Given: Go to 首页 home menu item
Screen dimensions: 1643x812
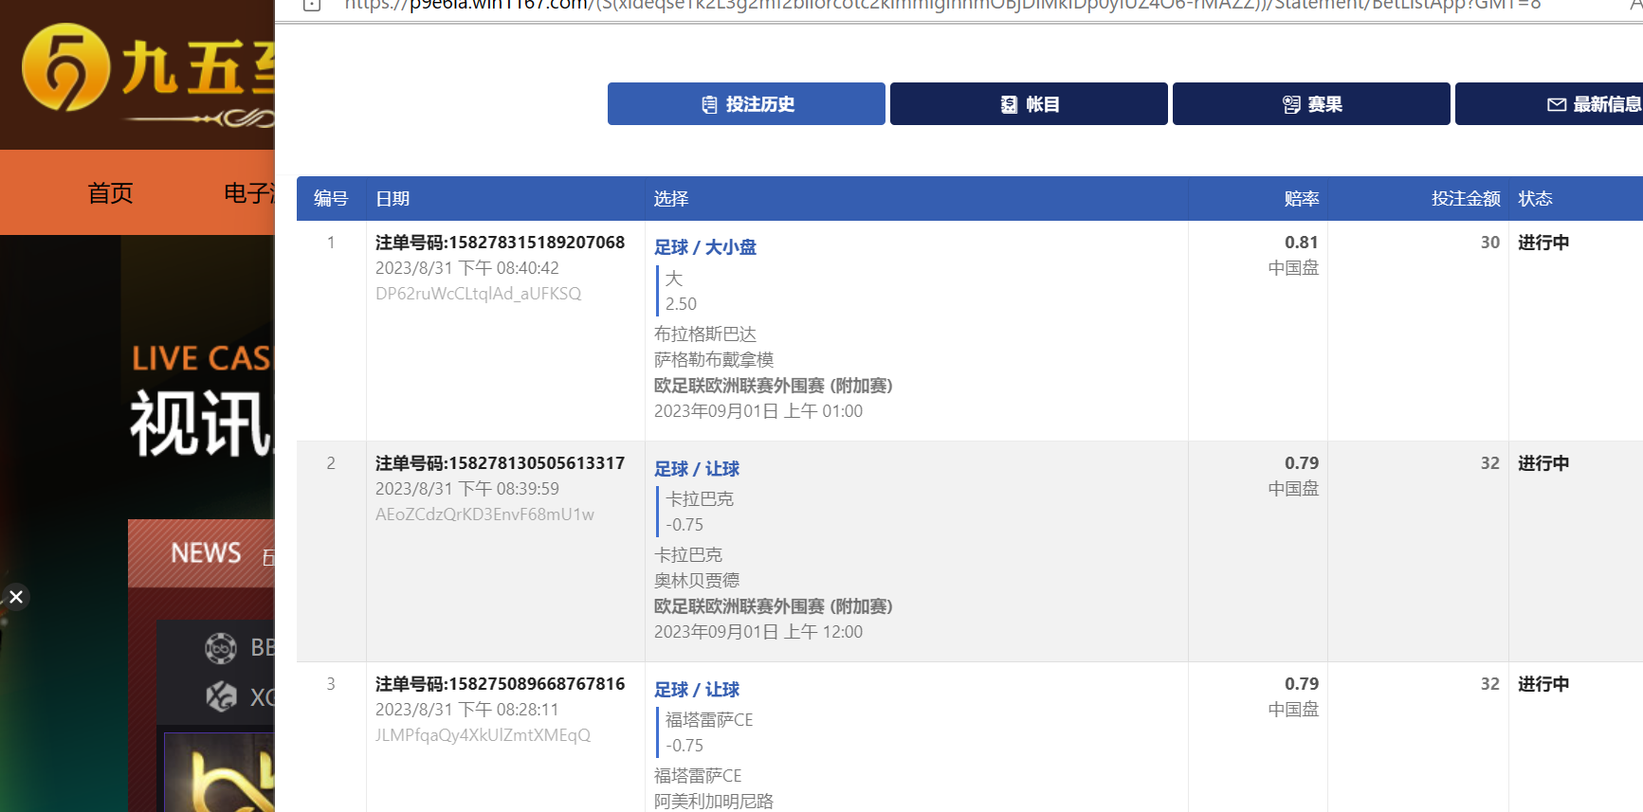Looking at the screenshot, I should [110, 193].
